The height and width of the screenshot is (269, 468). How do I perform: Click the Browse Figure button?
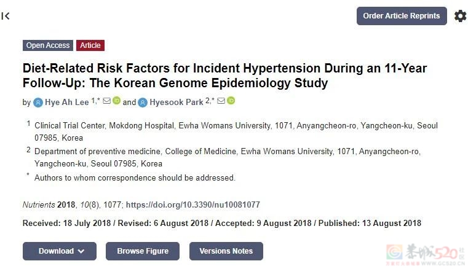[142, 251]
